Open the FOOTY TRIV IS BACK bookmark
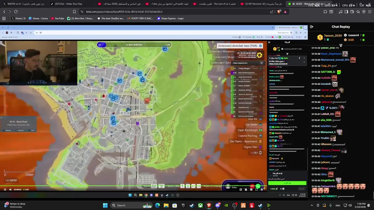The image size is (374, 210). 140,18
